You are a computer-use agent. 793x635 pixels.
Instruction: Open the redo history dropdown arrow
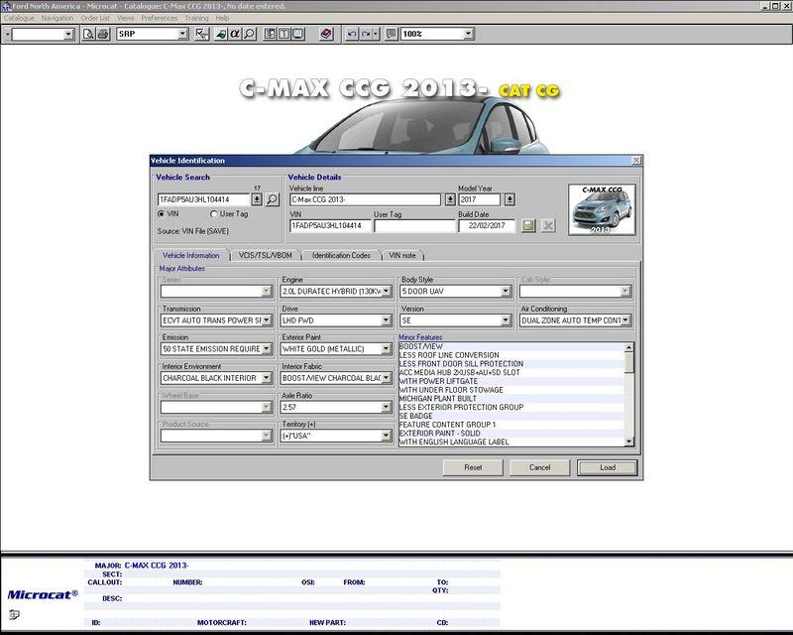pos(376,34)
